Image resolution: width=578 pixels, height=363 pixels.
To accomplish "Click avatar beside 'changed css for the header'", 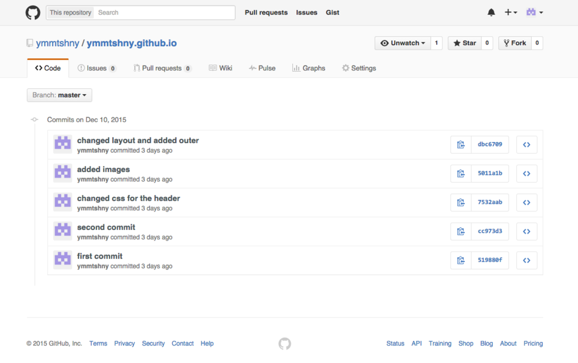I will click(63, 201).
